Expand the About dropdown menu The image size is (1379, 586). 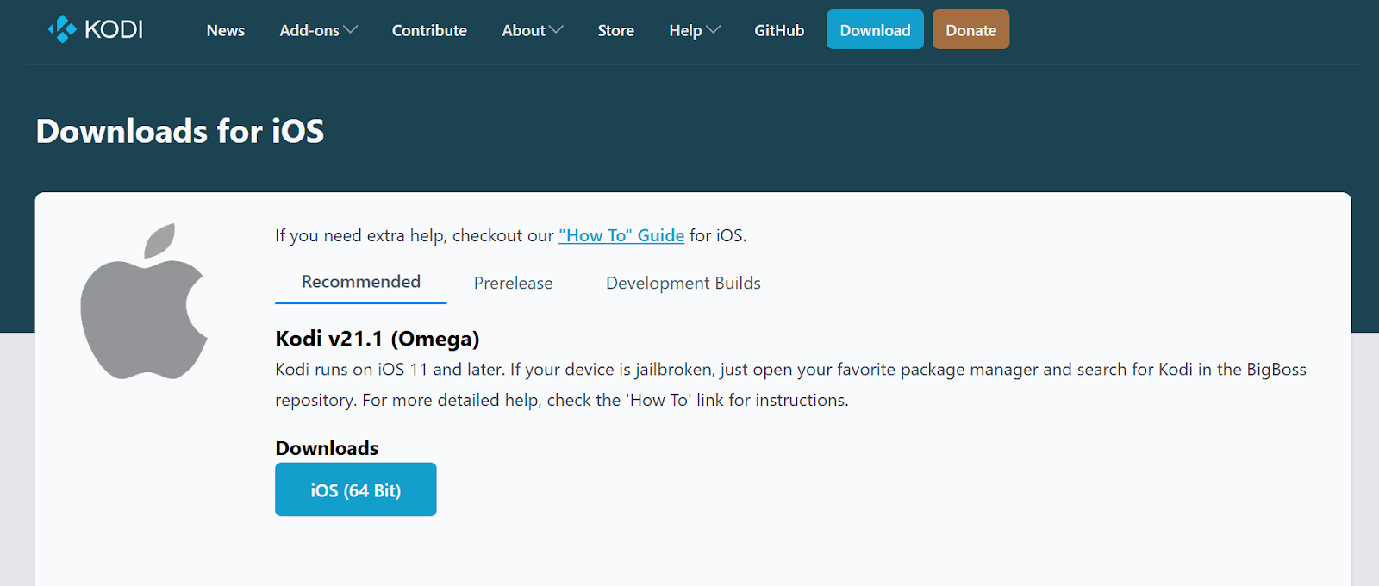click(533, 30)
